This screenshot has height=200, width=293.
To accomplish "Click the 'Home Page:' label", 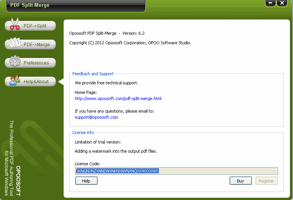I will tap(86, 92).
